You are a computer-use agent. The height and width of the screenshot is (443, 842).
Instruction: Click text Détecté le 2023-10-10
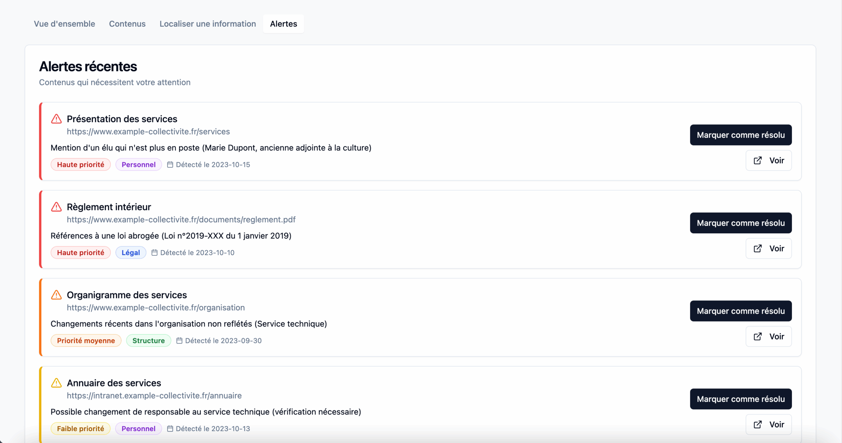point(197,252)
